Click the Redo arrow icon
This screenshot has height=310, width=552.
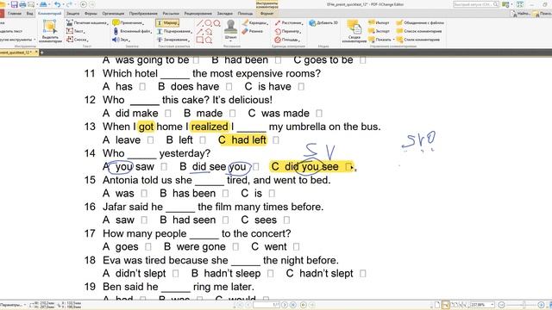tap(69, 4)
